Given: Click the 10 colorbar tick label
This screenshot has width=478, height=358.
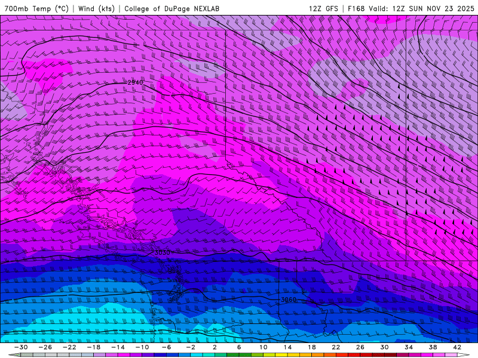Looking at the screenshot, I should pyautogui.click(x=263, y=347).
